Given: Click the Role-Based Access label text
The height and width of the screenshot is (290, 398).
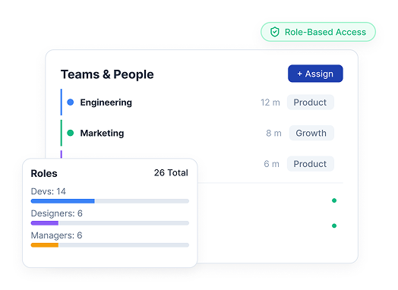Looking at the screenshot, I should pos(325,32).
